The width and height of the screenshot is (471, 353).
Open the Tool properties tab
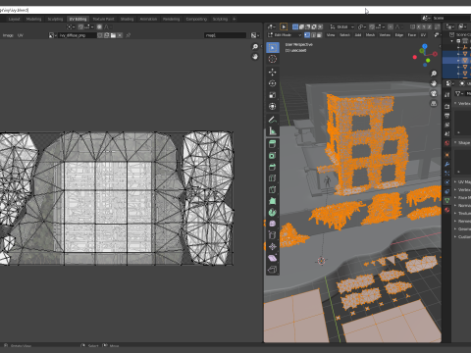click(447, 95)
